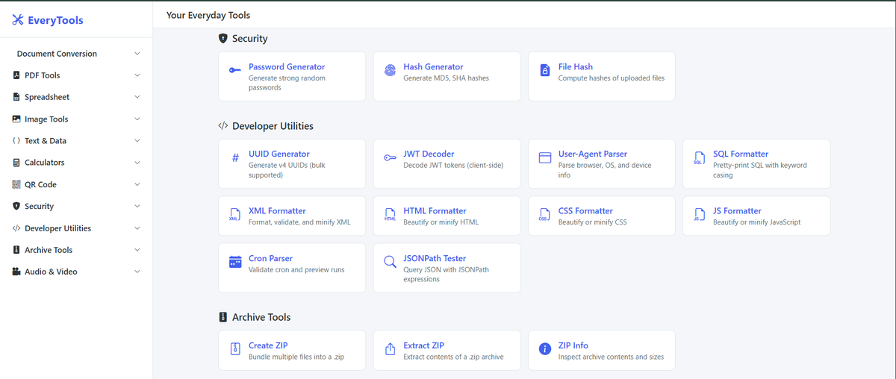Expand the Image Tools chevron
Viewport: 896px width, 379px height.
pyautogui.click(x=137, y=119)
